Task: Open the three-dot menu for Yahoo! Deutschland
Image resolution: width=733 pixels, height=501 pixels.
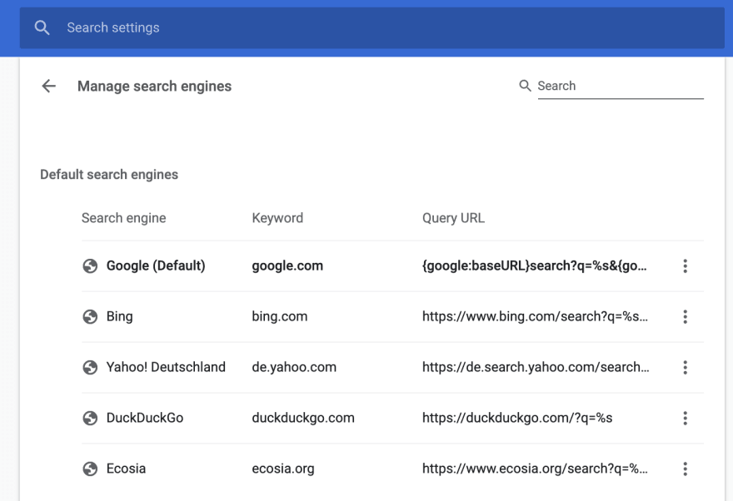Action: pyautogui.click(x=685, y=368)
